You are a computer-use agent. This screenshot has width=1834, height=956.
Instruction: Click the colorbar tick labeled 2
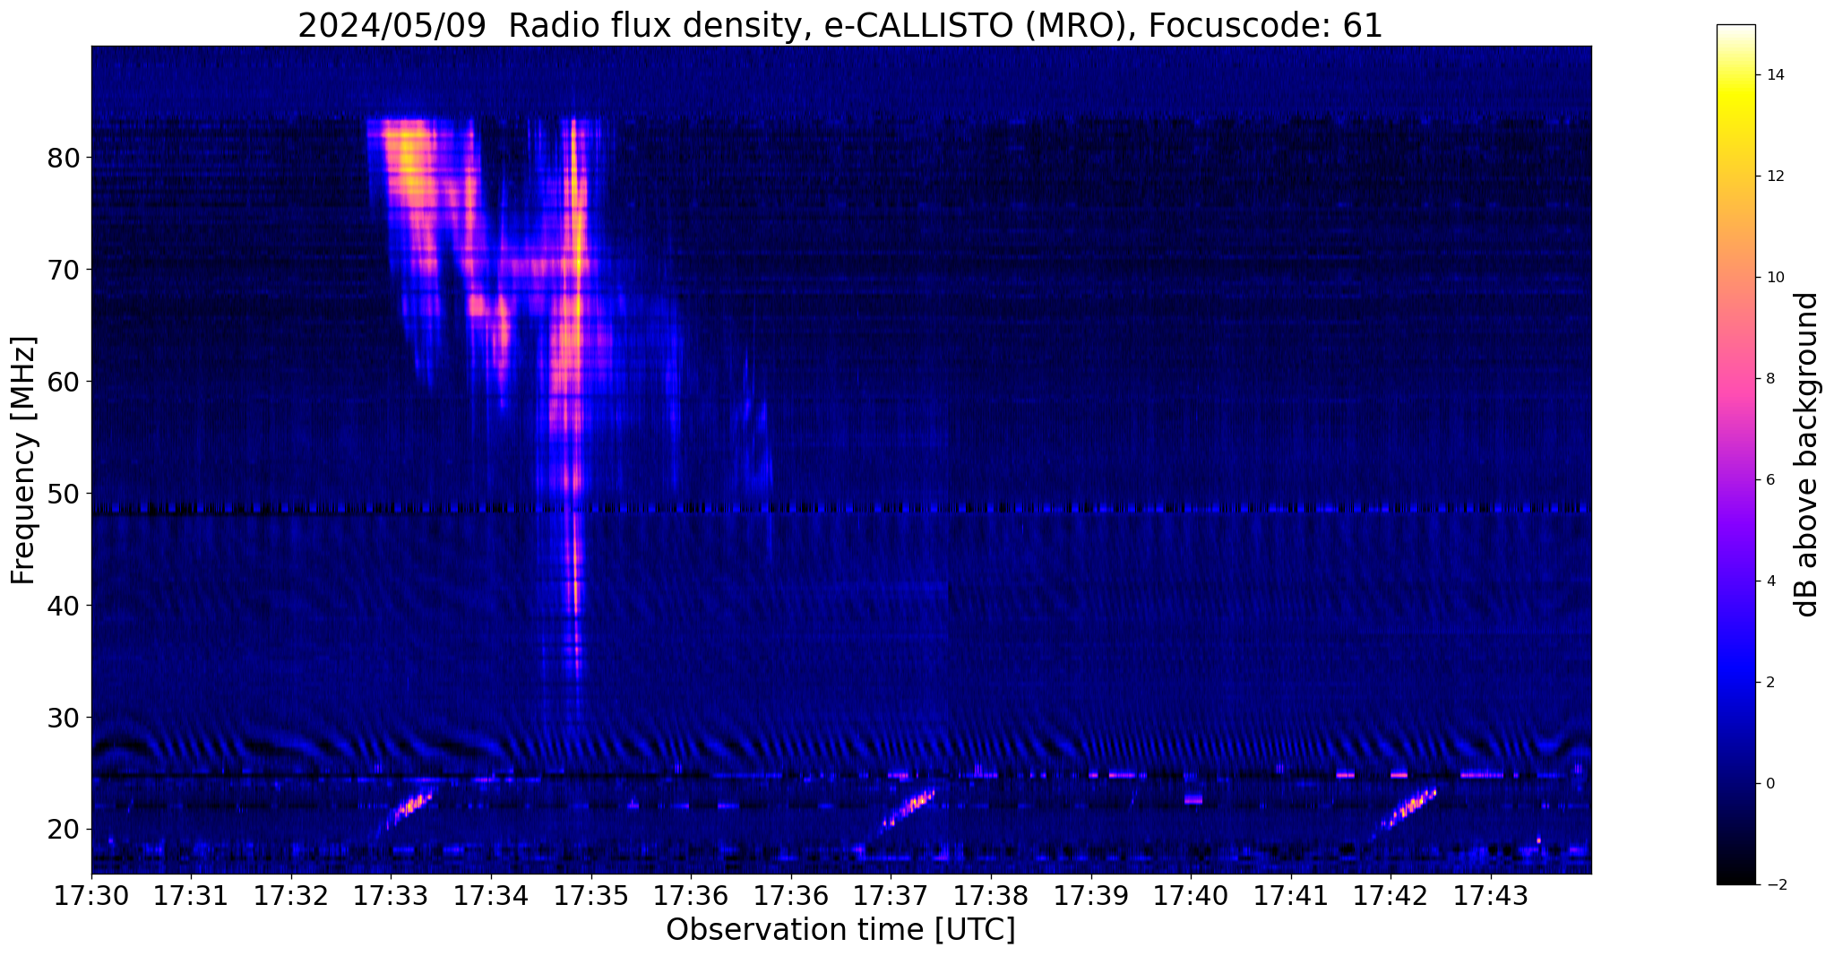(x=1769, y=683)
